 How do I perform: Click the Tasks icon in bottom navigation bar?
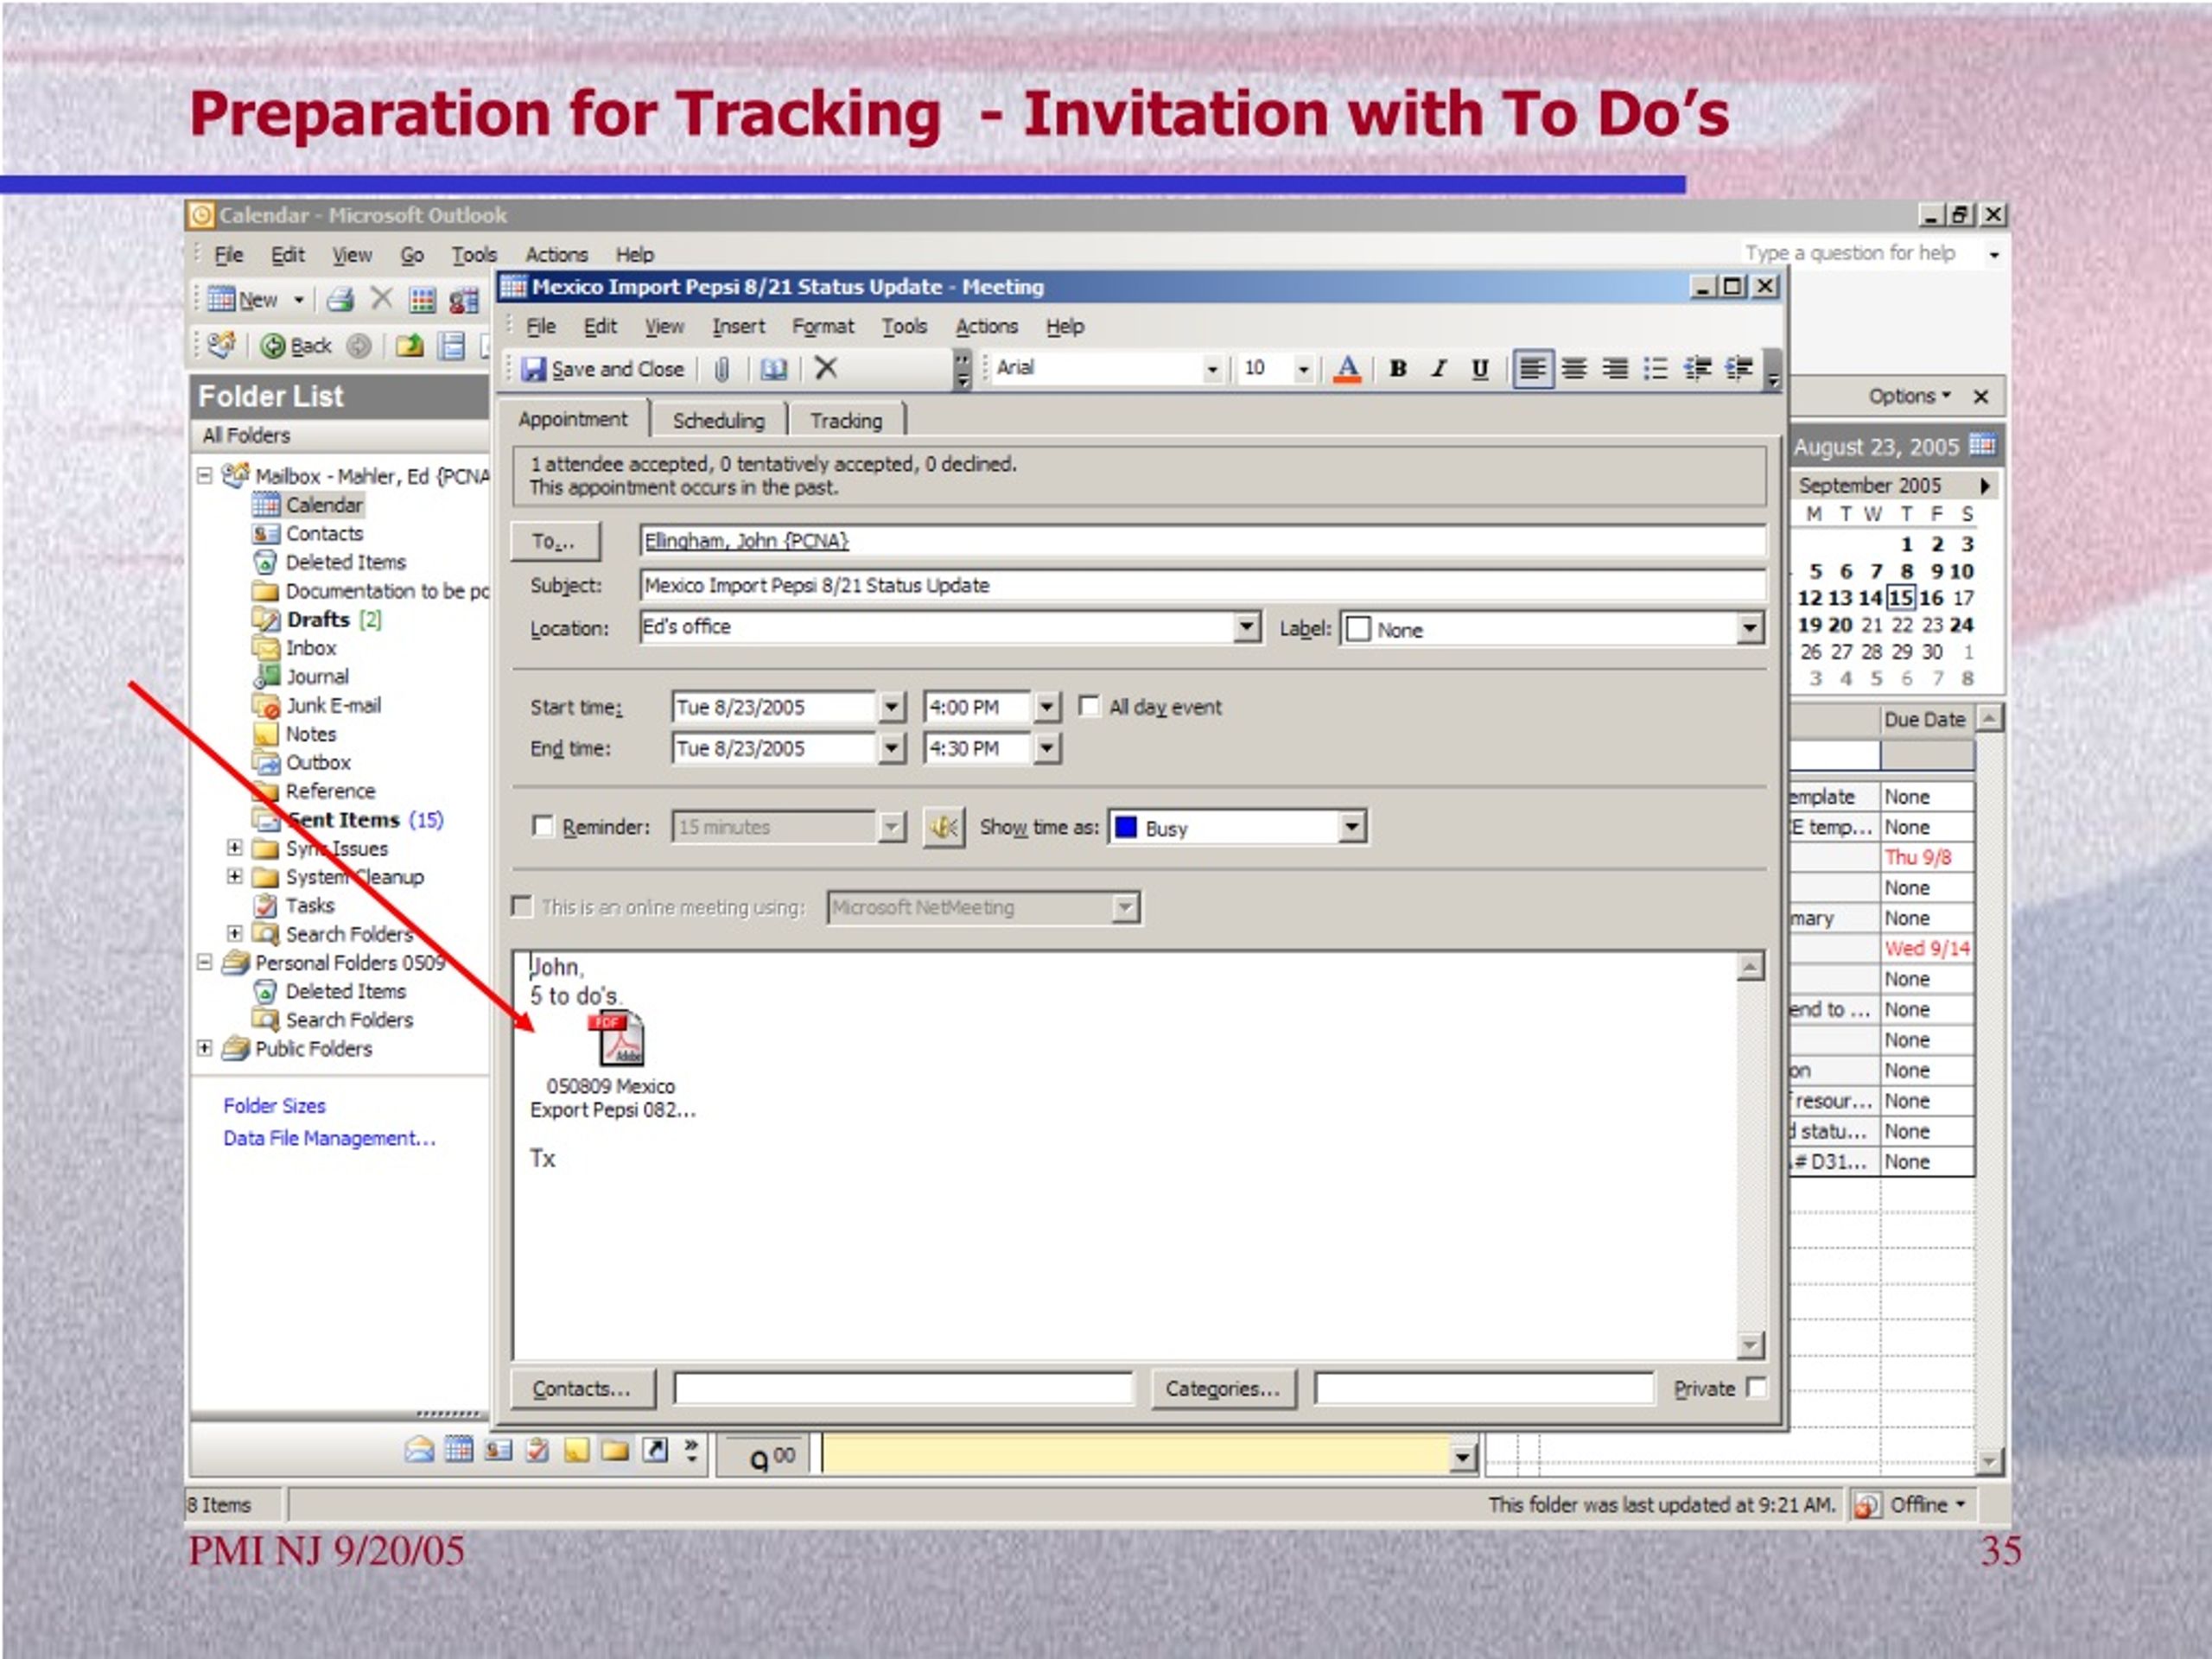(x=537, y=1450)
